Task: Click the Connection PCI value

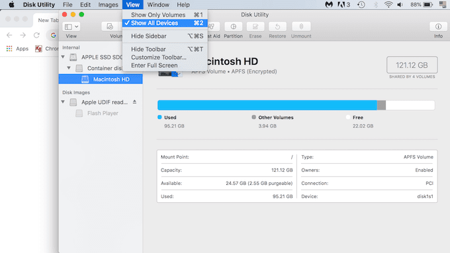Action: point(429,183)
